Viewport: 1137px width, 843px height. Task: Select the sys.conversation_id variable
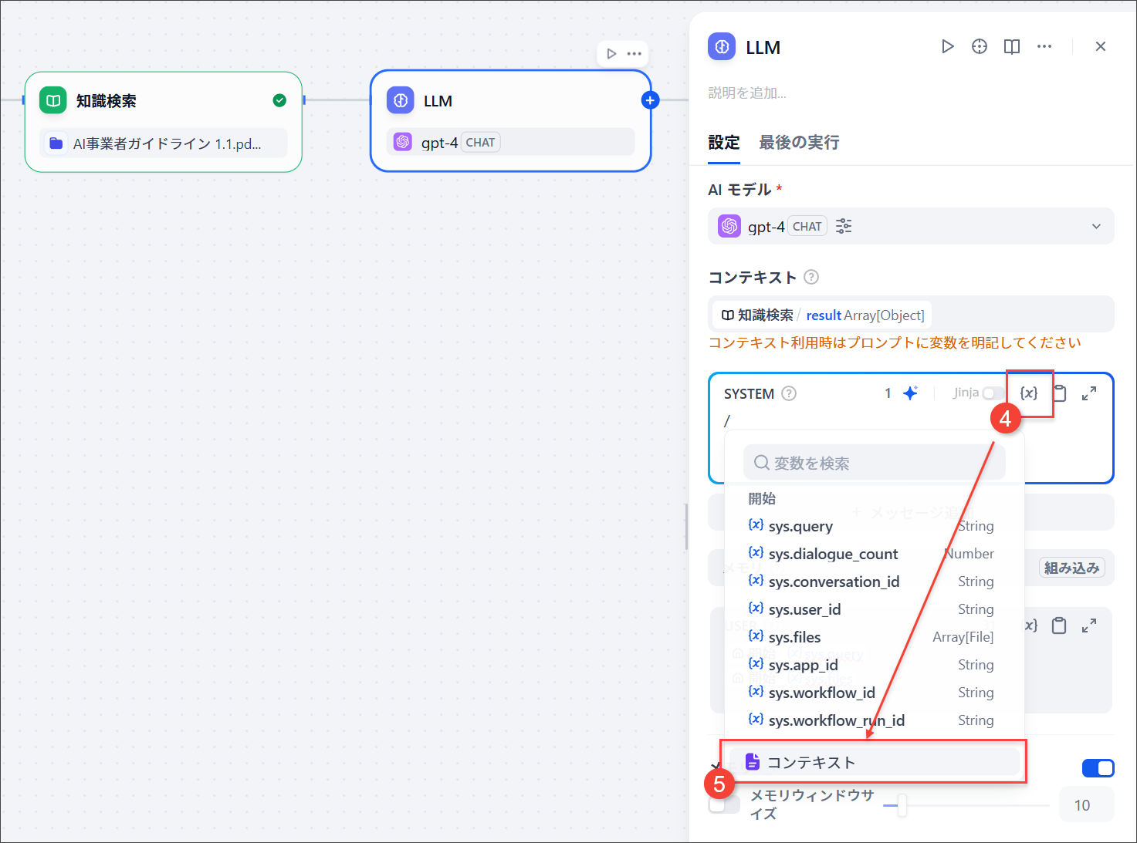click(x=871, y=582)
